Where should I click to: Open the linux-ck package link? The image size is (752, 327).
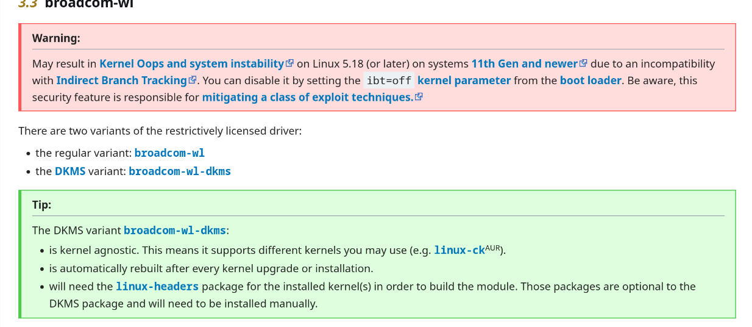(x=459, y=250)
